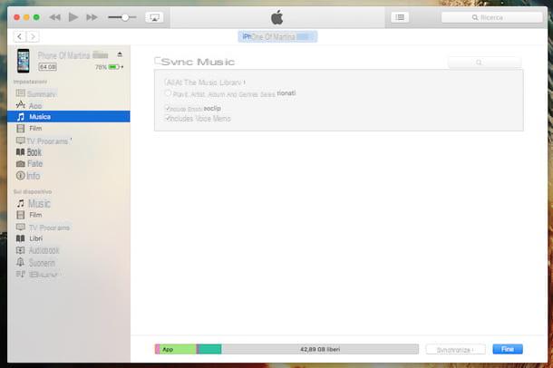This screenshot has width=553, height=368.
Task: Click the TV Programs icon under Sul dispositivo
Action: click(x=21, y=227)
